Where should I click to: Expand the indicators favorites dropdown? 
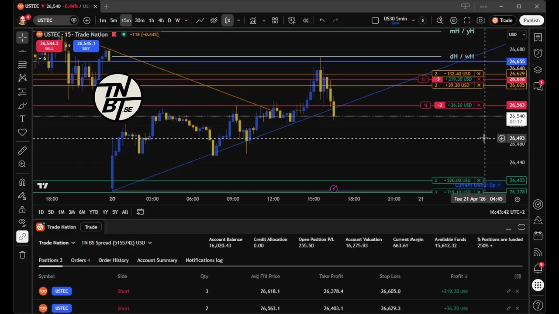pyautogui.click(x=264, y=20)
